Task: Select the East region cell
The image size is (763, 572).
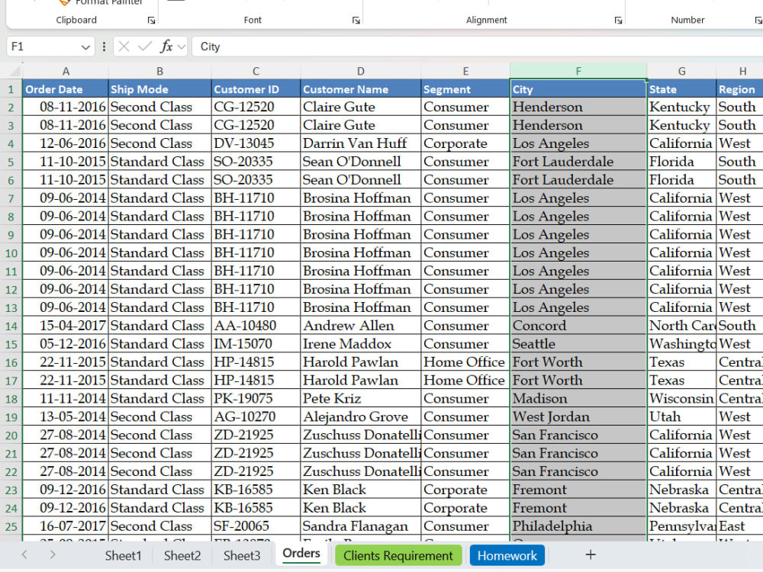Action: click(x=739, y=526)
